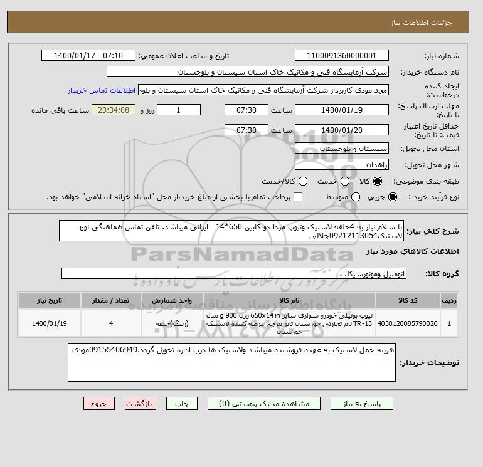Screen dimensions: 483x467
Task: Click the کد کالا column header
Action: coord(408,300)
